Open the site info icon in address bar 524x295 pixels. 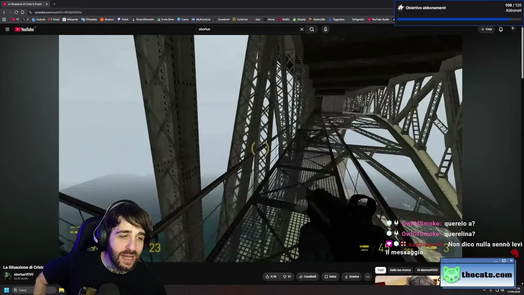[x=30, y=12]
